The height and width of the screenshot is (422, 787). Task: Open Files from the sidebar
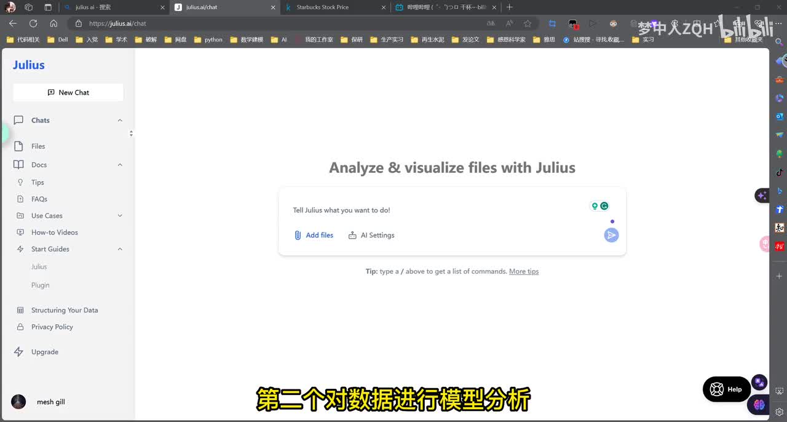pos(38,146)
